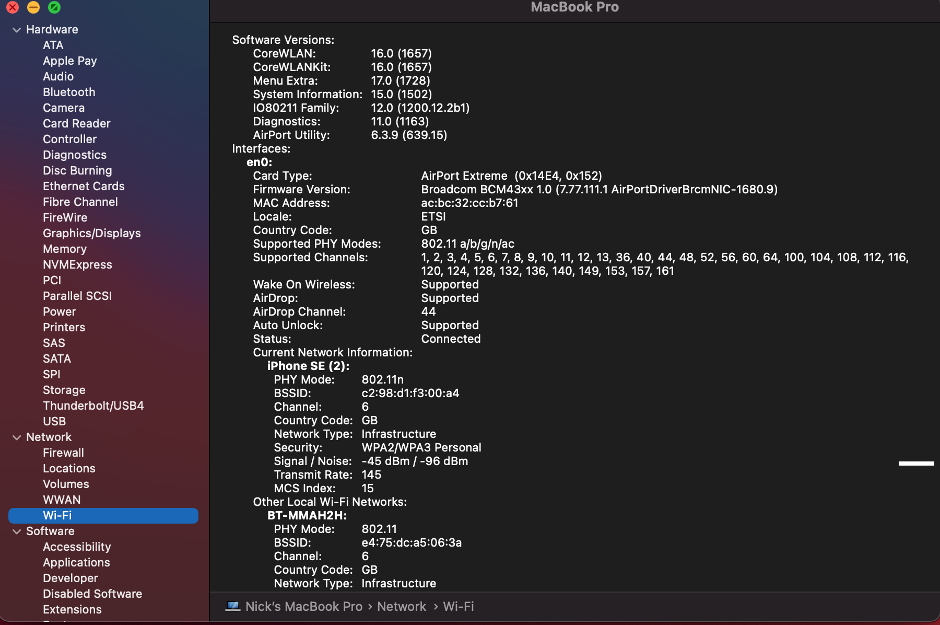This screenshot has height=625, width=940.
Task: Select Audio in the sidebar
Action: coord(58,77)
